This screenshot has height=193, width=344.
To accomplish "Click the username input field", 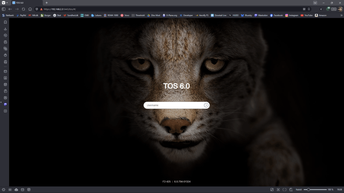I will point(174,105).
